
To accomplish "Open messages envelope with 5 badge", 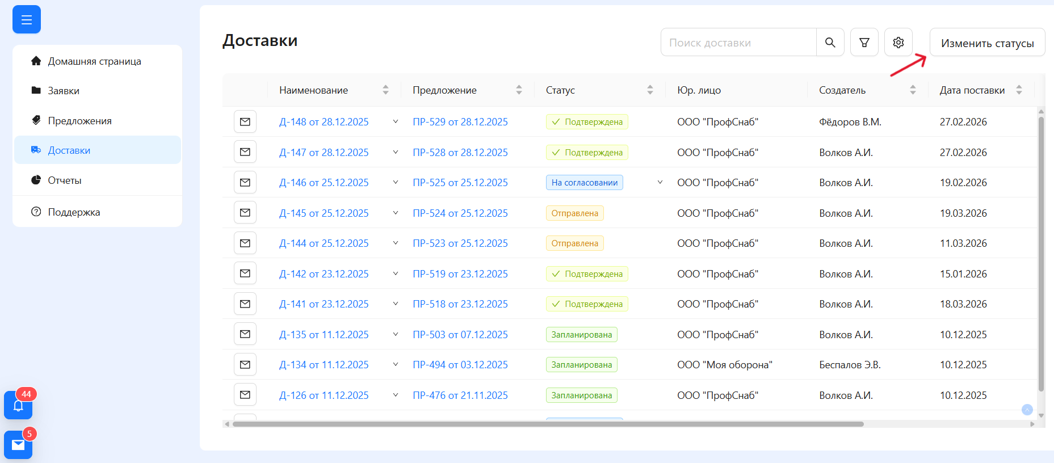I will (x=18, y=445).
